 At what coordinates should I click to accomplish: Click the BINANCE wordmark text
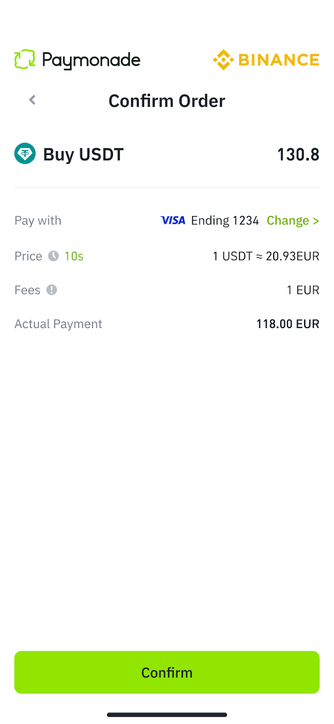278,60
